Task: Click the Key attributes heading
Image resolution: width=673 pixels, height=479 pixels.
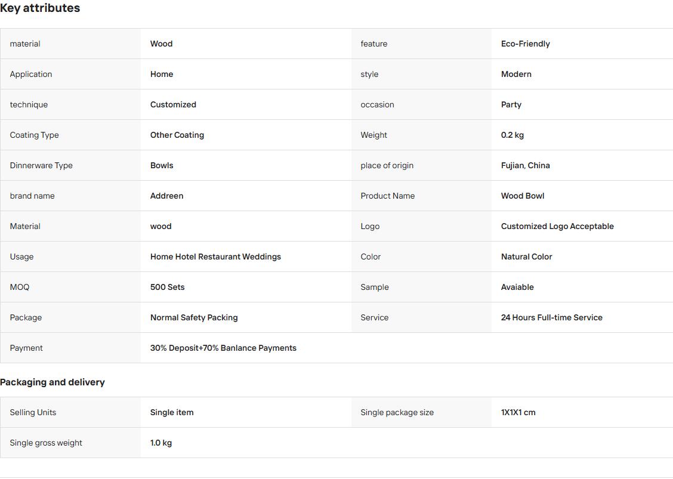Action: pos(40,8)
